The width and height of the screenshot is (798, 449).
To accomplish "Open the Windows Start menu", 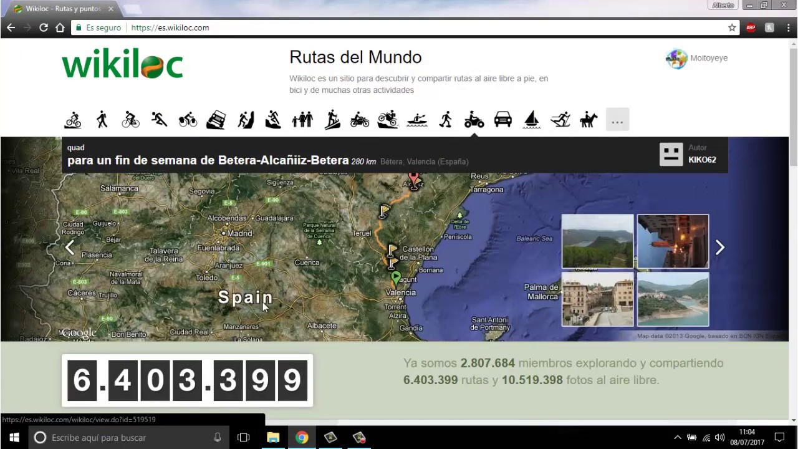I will (x=14, y=437).
